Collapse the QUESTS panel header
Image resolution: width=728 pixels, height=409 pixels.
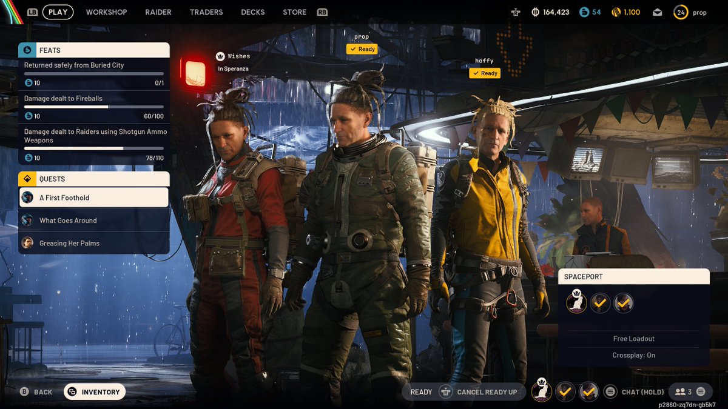(x=94, y=179)
